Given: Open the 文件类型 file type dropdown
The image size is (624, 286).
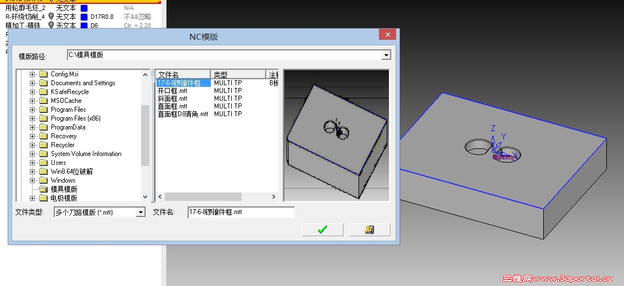Looking at the screenshot, I should [x=141, y=212].
